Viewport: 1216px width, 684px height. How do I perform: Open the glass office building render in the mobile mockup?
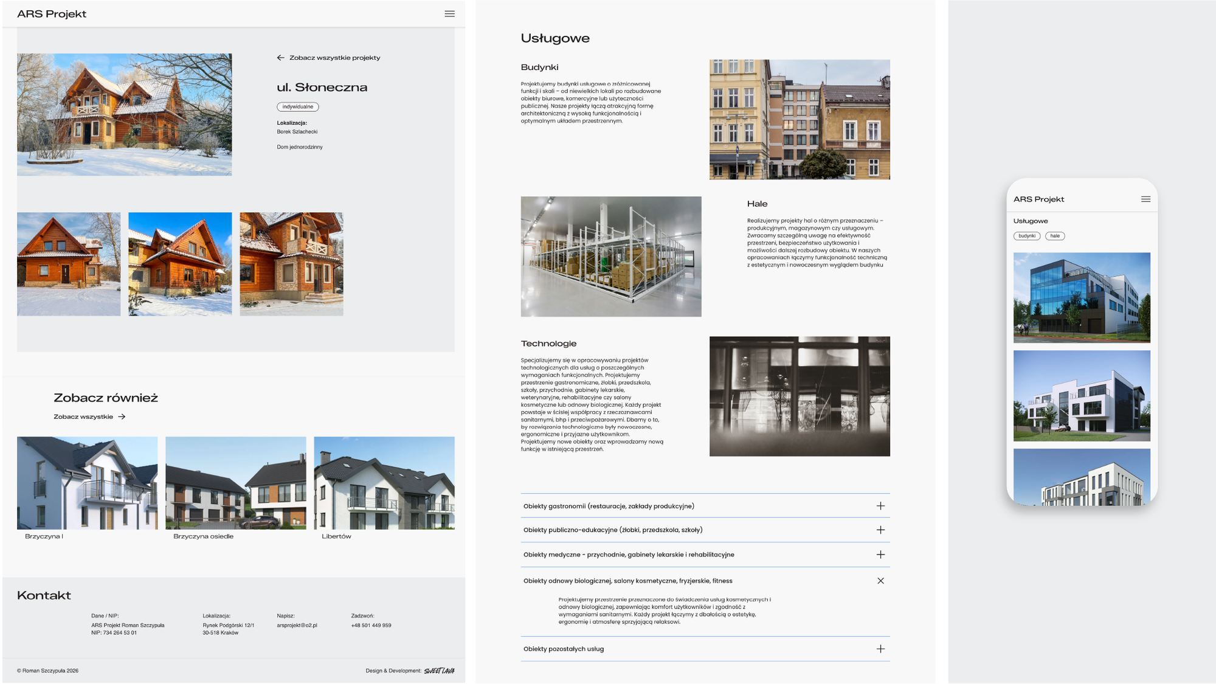(x=1082, y=298)
